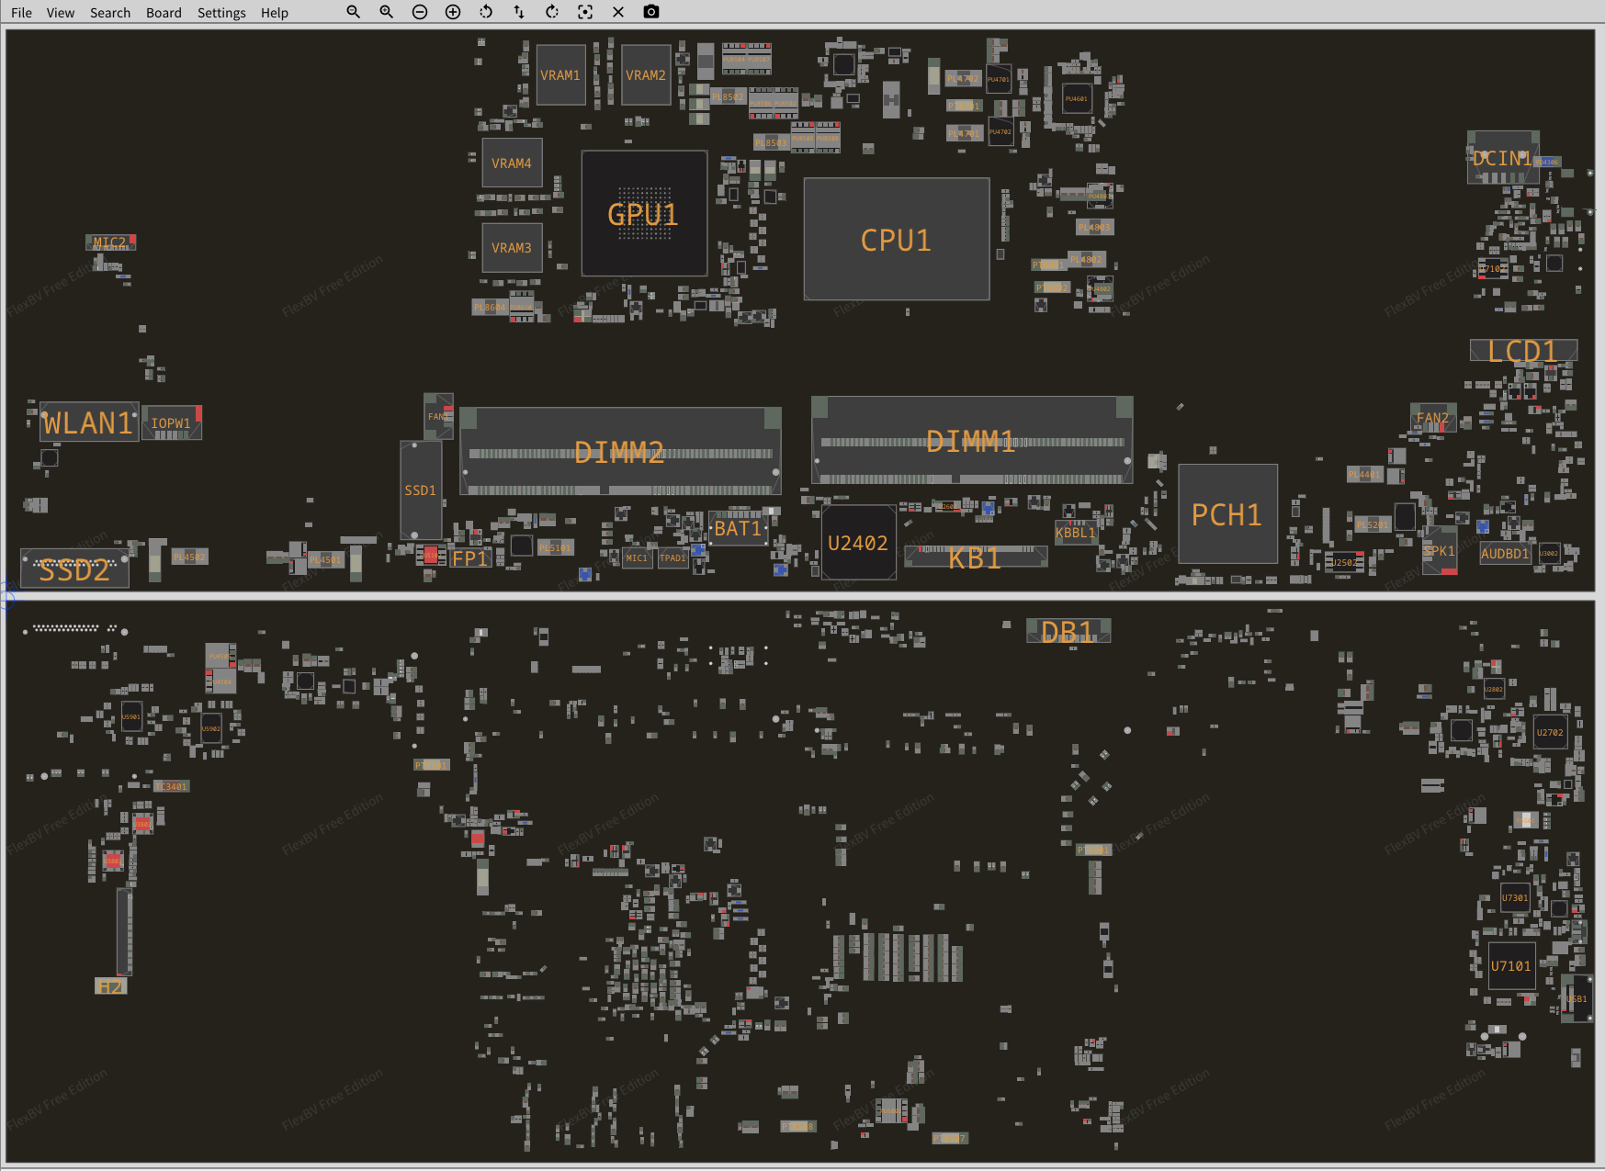Select the DIMM1 memory slot
The height and width of the screenshot is (1171, 1605).
[x=971, y=441]
